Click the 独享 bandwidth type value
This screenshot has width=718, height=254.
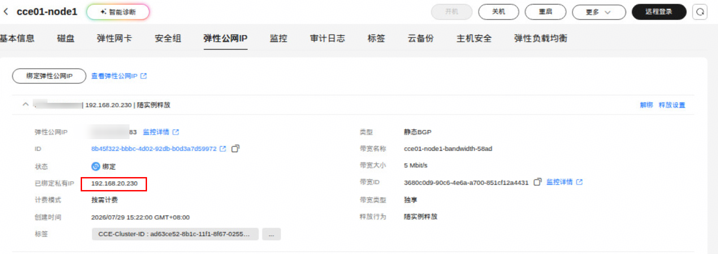tap(411, 200)
